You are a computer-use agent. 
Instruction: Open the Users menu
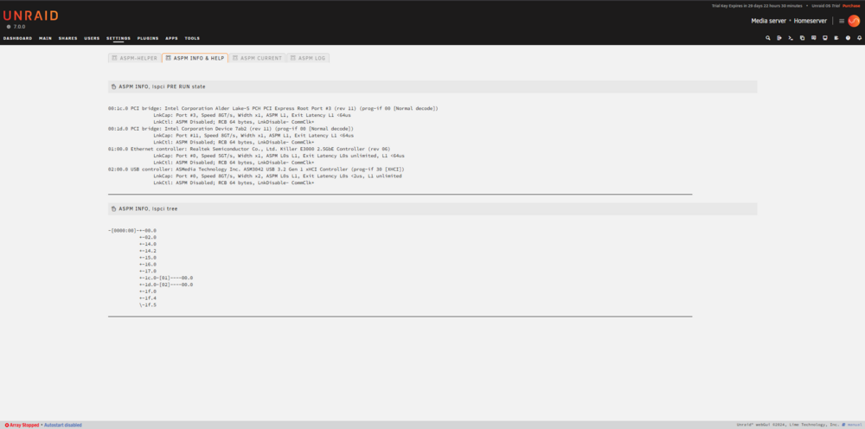point(92,39)
